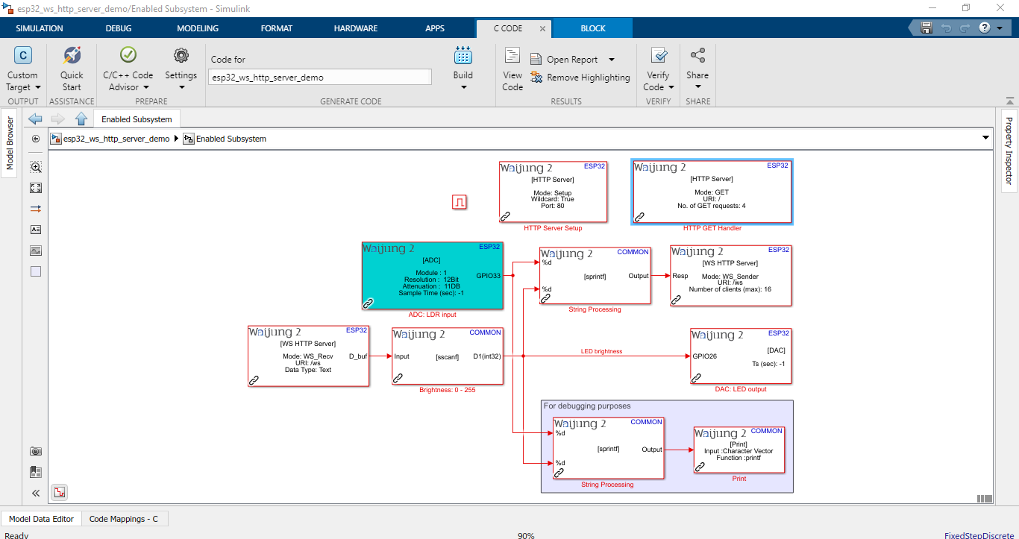
Task: Click the 90% zoom level in status bar
Action: [525, 535]
